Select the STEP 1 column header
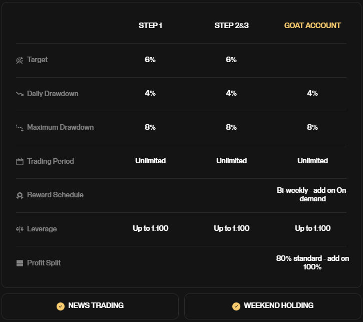This screenshot has height=322, width=363. tap(150, 26)
